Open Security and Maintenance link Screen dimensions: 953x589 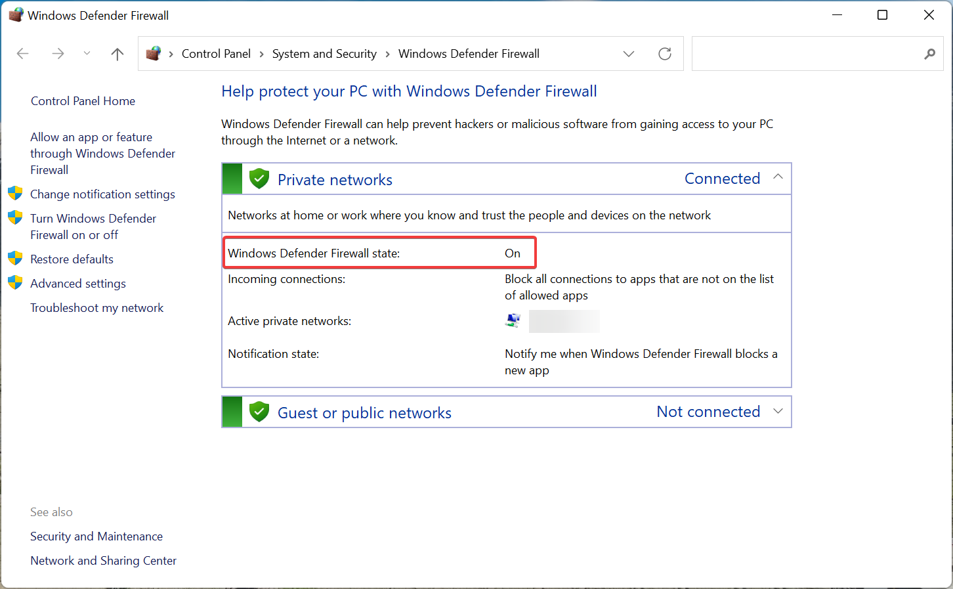[x=96, y=536]
